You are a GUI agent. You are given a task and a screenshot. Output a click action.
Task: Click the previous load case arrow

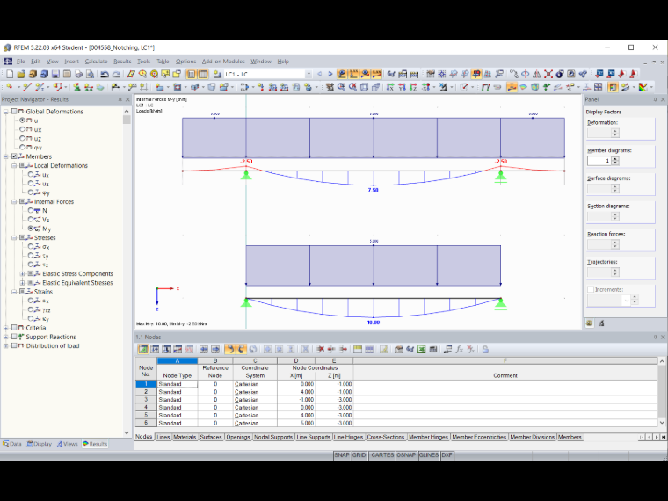[320, 74]
